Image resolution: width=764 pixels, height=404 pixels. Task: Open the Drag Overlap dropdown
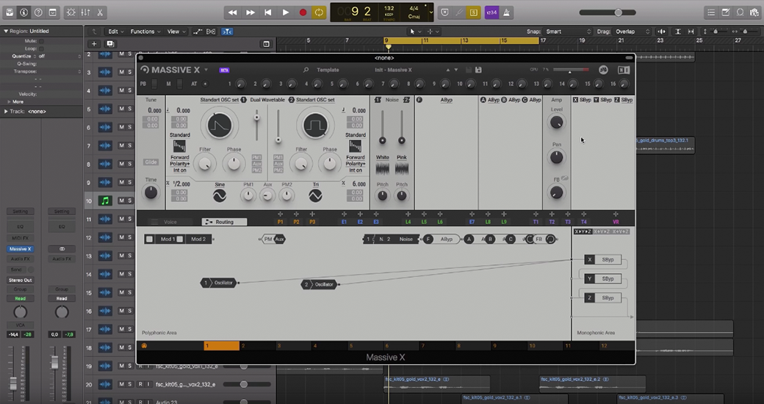tap(632, 31)
